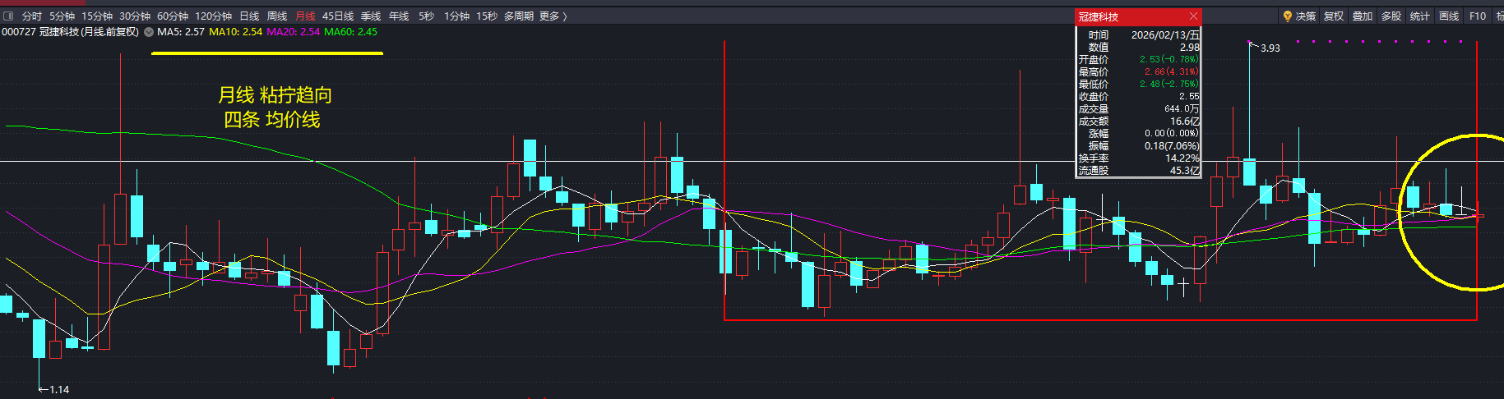
Task: Click the 开盘价 2.53 value
Action: coord(1169,59)
